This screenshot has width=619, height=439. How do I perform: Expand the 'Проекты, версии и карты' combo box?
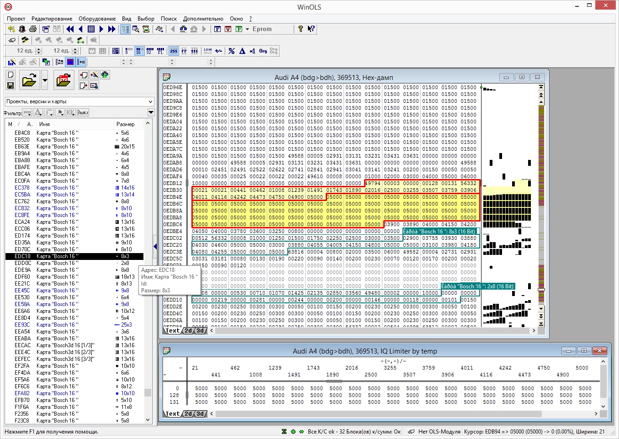point(151,101)
